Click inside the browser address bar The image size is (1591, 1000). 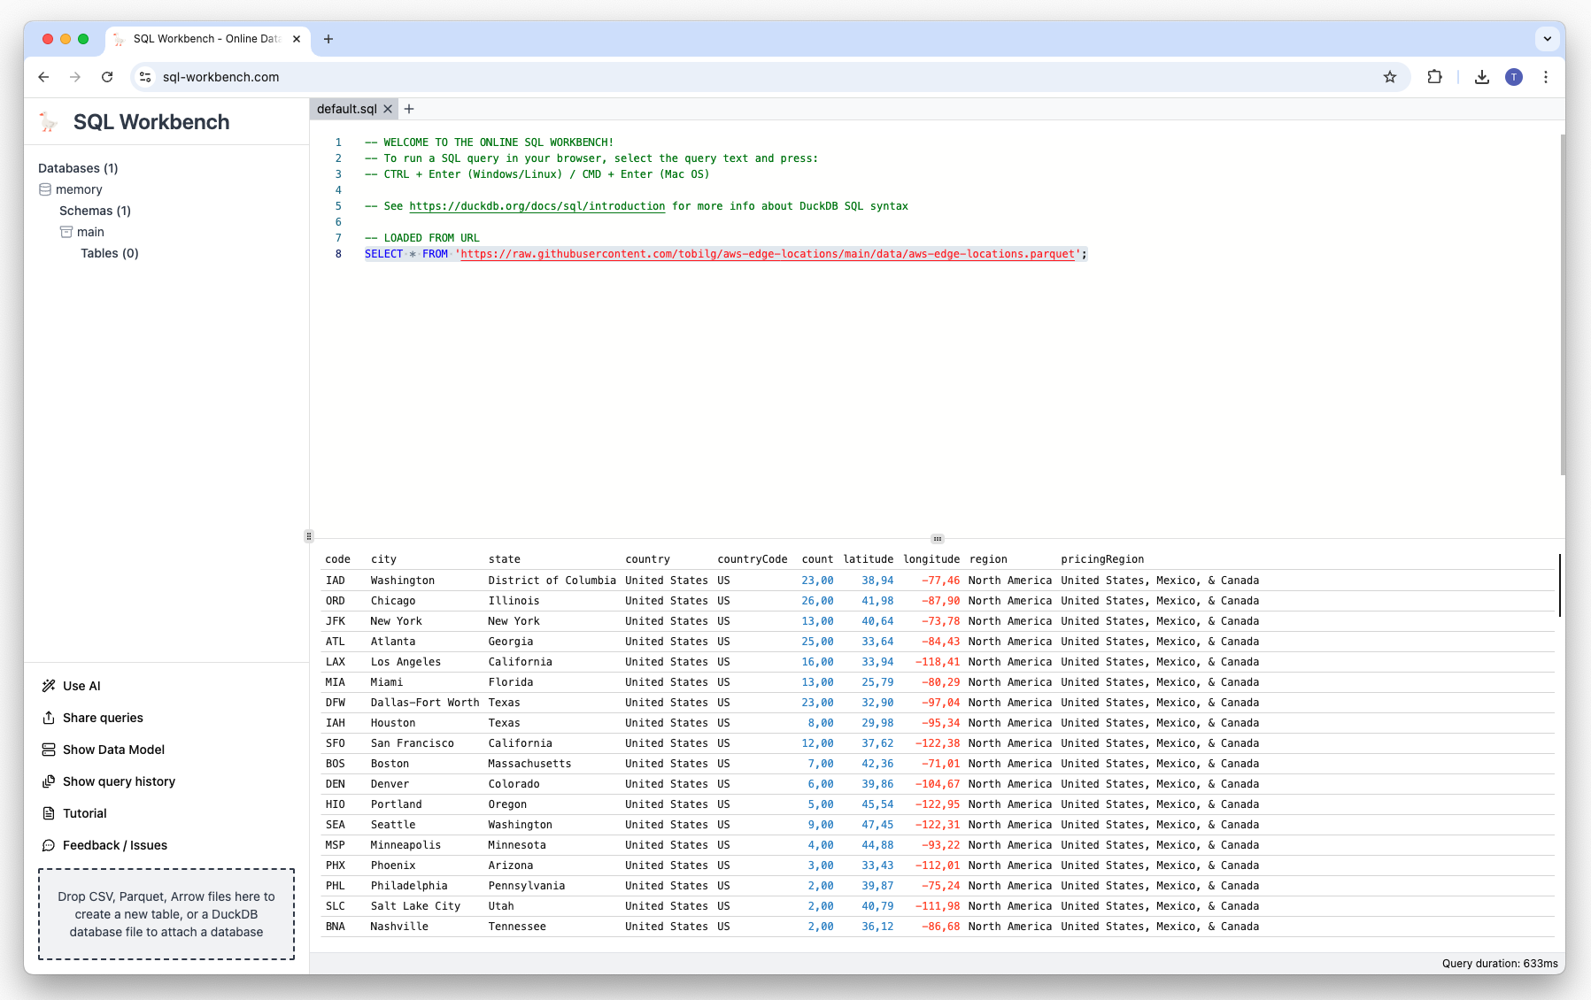pyautogui.click(x=354, y=77)
